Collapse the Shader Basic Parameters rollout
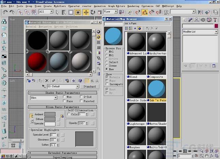The height and width of the screenshot is (159, 220). [62, 93]
